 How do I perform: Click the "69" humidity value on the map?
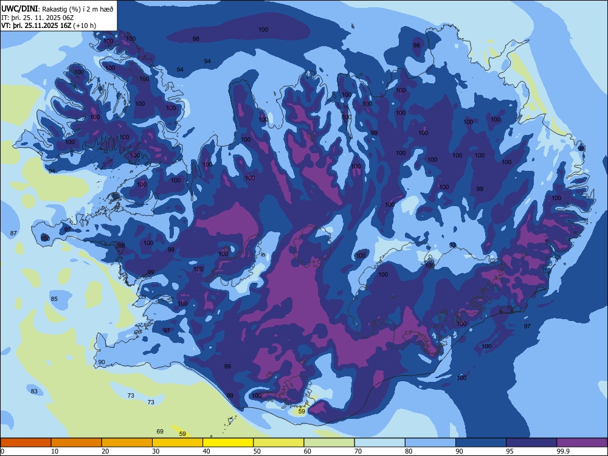[x=160, y=431]
